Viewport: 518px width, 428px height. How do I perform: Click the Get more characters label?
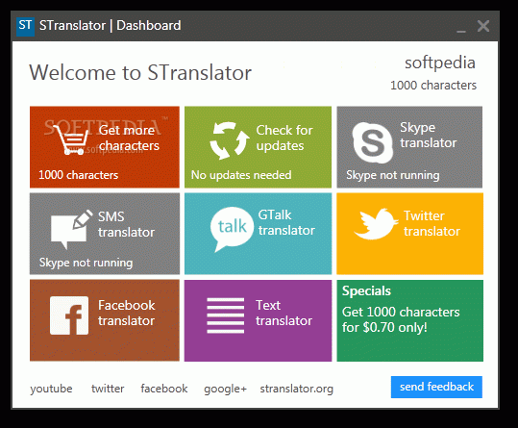click(129, 138)
